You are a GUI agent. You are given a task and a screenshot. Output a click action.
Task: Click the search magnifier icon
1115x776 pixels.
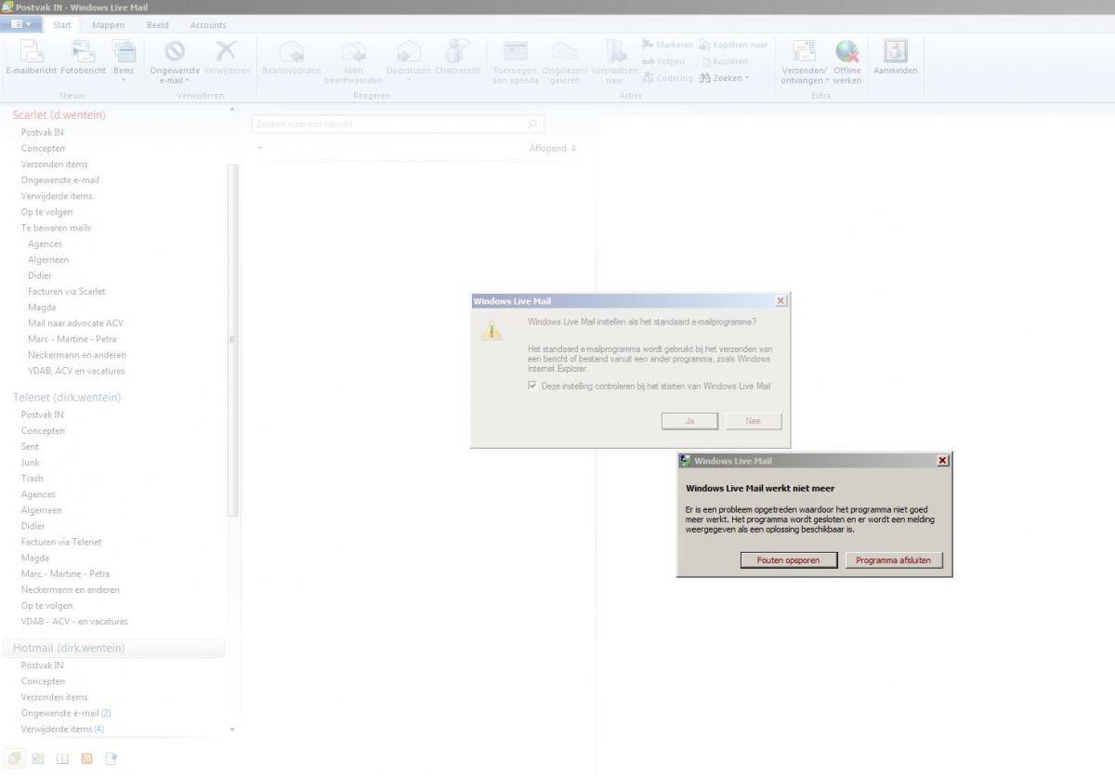point(533,124)
